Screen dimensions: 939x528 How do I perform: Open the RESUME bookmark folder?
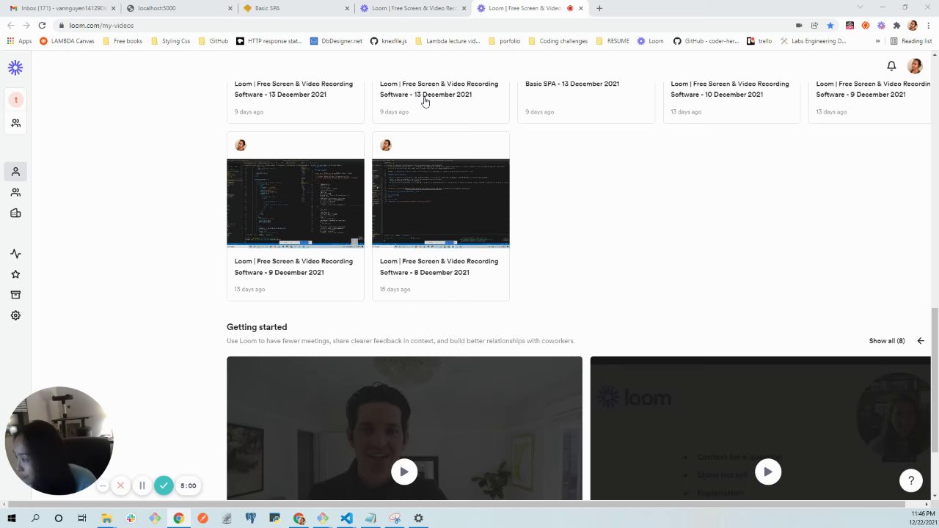tap(613, 41)
